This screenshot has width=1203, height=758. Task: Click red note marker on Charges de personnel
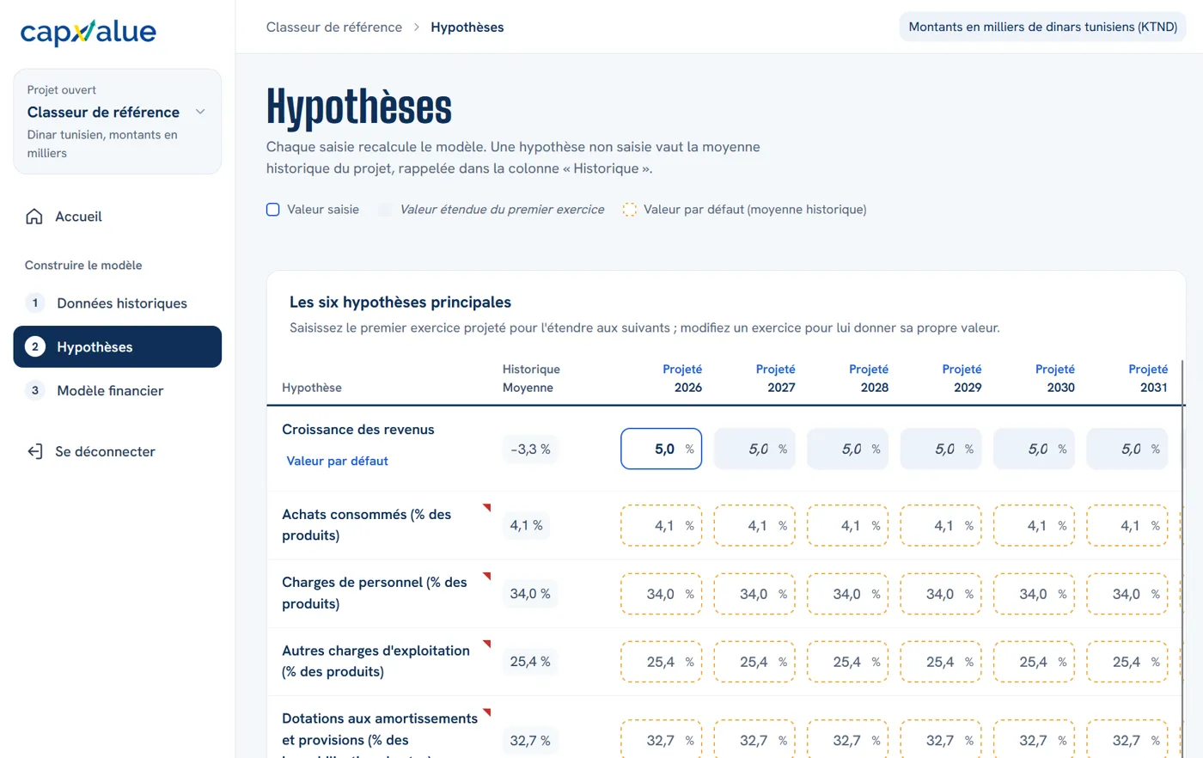click(x=486, y=576)
